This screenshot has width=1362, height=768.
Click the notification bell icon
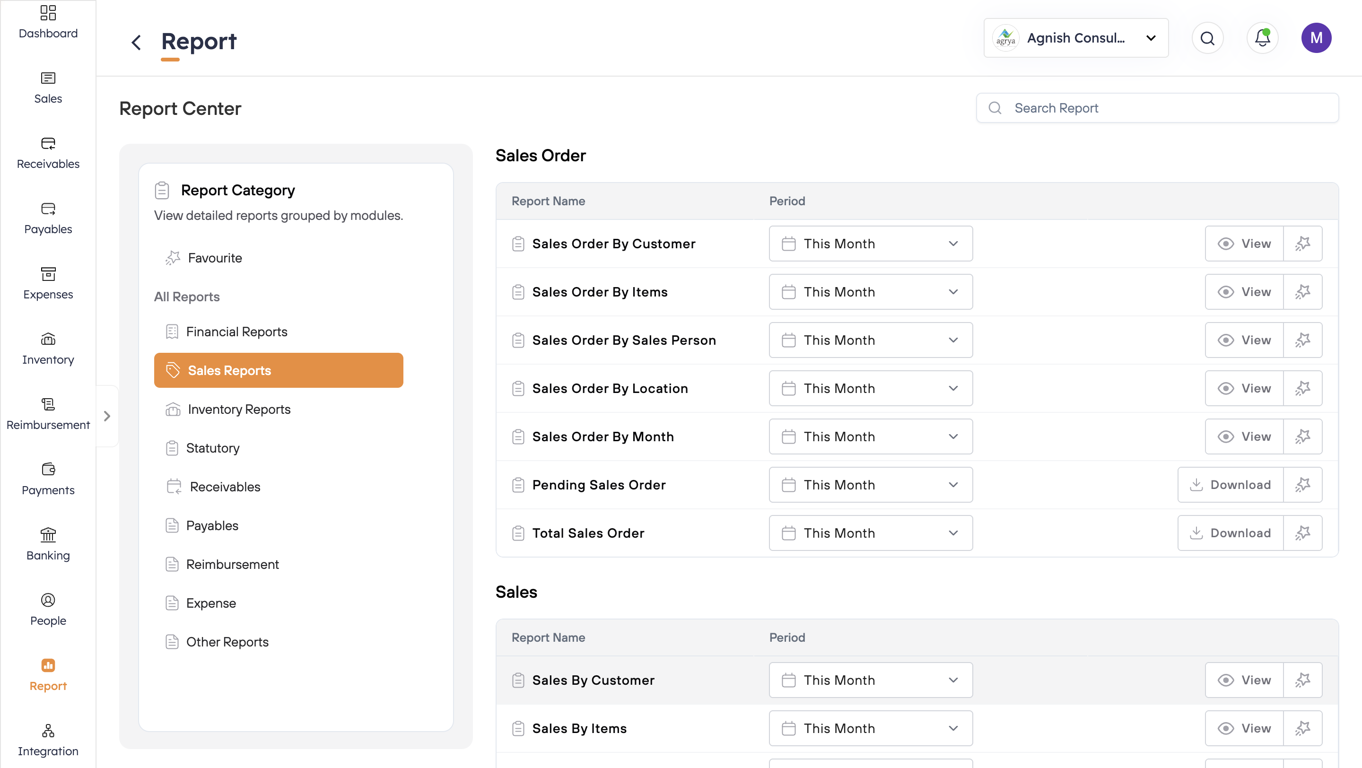click(1262, 38)
